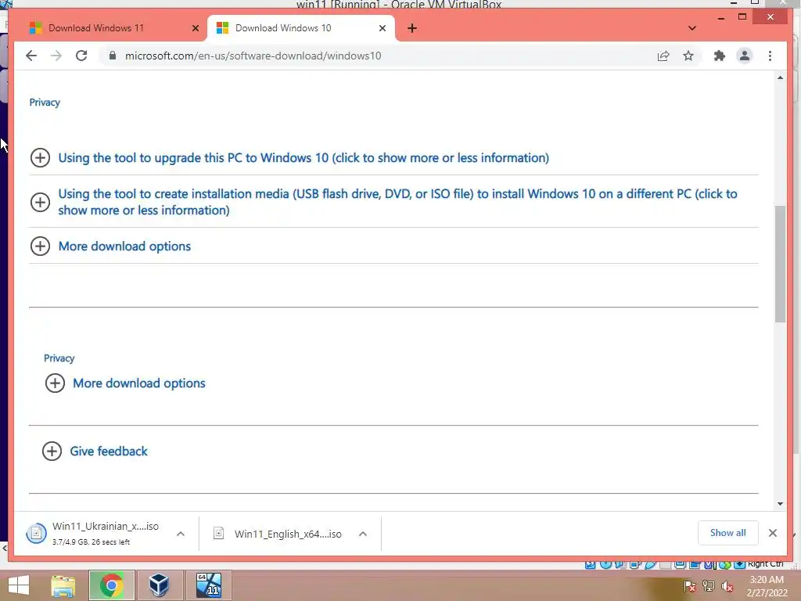The width and height of the screenshot is (801, 601).
Task: Click the Win11_English file icon
Action: point(219,534)
